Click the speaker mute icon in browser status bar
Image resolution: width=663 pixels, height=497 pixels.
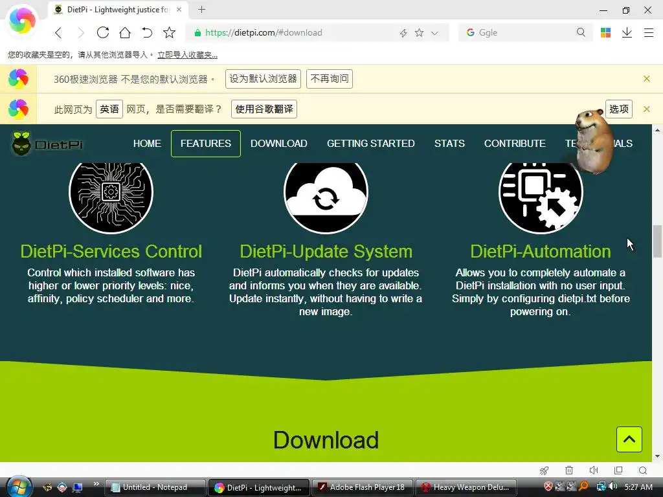click(594, 470)
